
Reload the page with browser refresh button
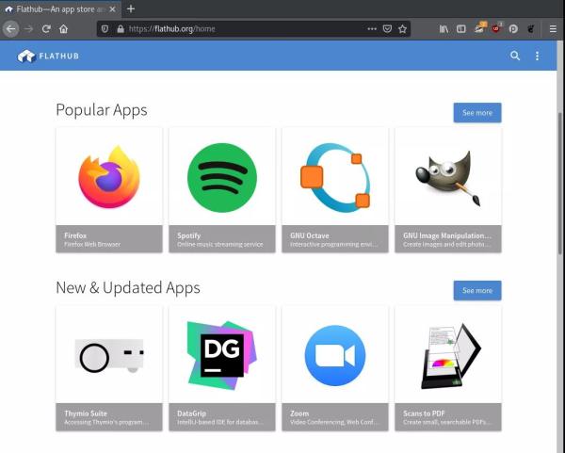point(46,29)
